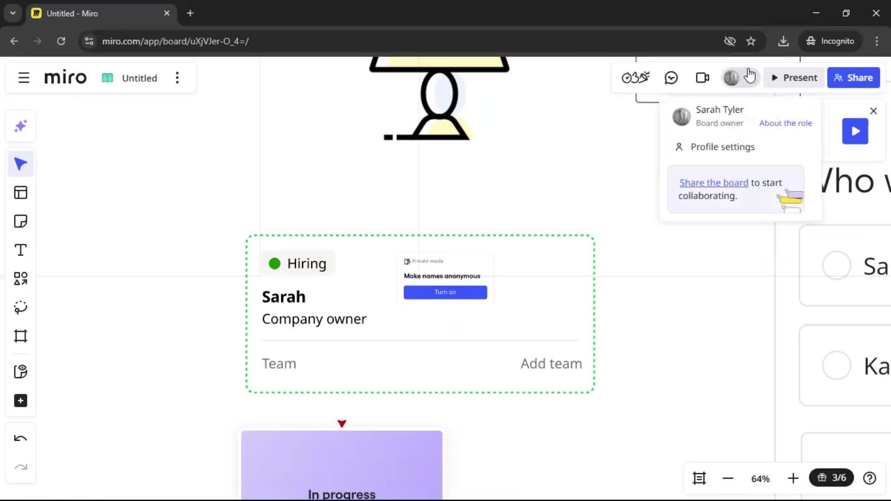Click the Miro logo
The height and width of the screenshot is (501, 891).
[65, 77]
